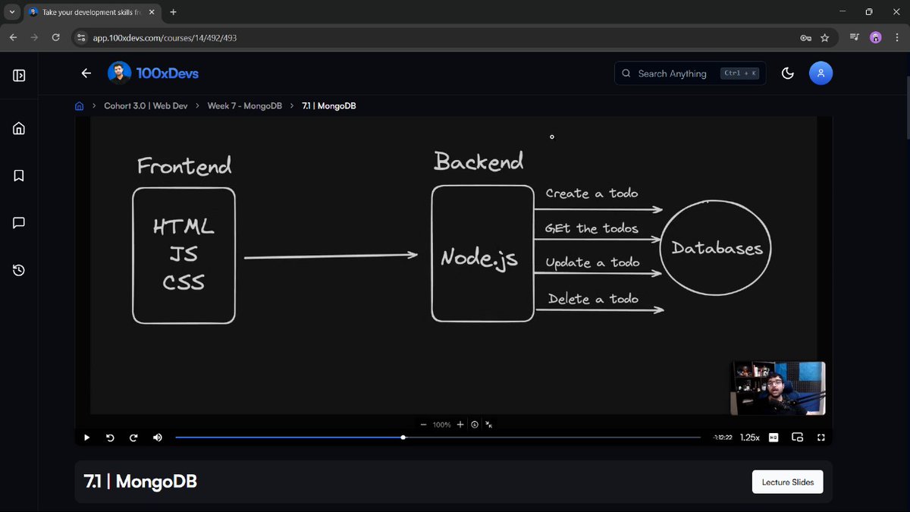Select the 'Take your development skills' tab
The height and width of the screenshot is (512, 910).
92,12
